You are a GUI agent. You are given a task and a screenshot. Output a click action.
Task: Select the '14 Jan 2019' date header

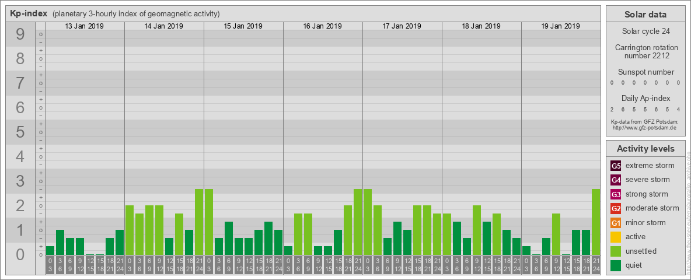click(x=164, y=26)
